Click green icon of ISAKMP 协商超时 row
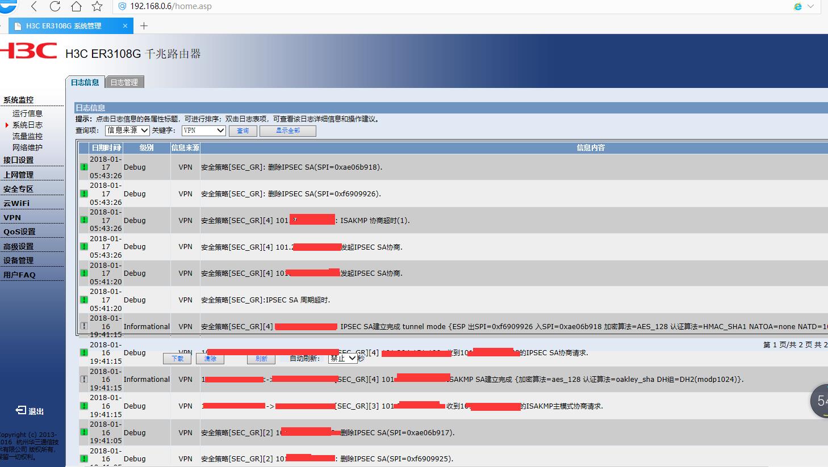 [x=84, y=220]
